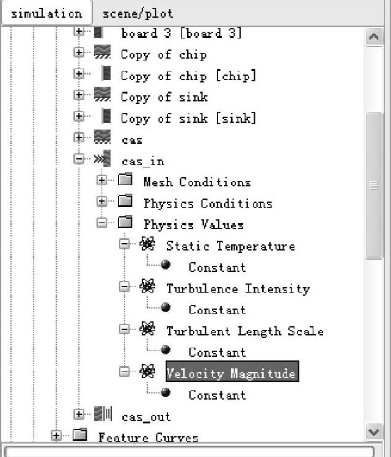This screenshot has height=457, width=391.
Task: Click the Mesh Conditions folder icon
Action: [125, 181]
